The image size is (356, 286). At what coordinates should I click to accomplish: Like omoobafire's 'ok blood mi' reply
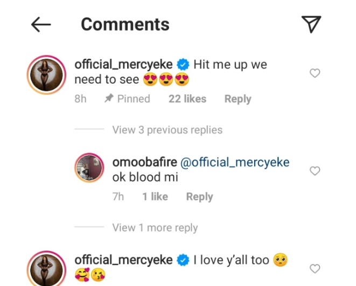(315, 171)
